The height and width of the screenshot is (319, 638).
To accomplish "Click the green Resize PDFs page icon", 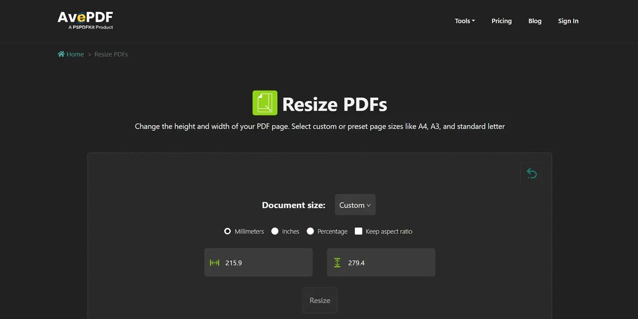I will (x=265, y=102).
